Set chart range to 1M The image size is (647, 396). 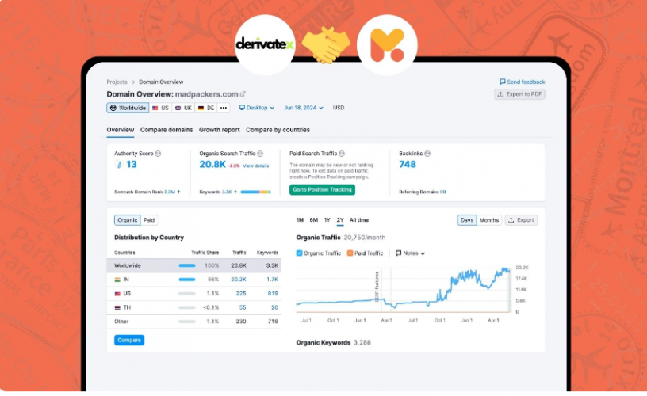click(300, 220)
